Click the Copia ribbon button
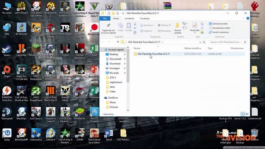Image resolution: width=265 pixels, height=149 pixels. pyautogui.click(x=120, y=27)
